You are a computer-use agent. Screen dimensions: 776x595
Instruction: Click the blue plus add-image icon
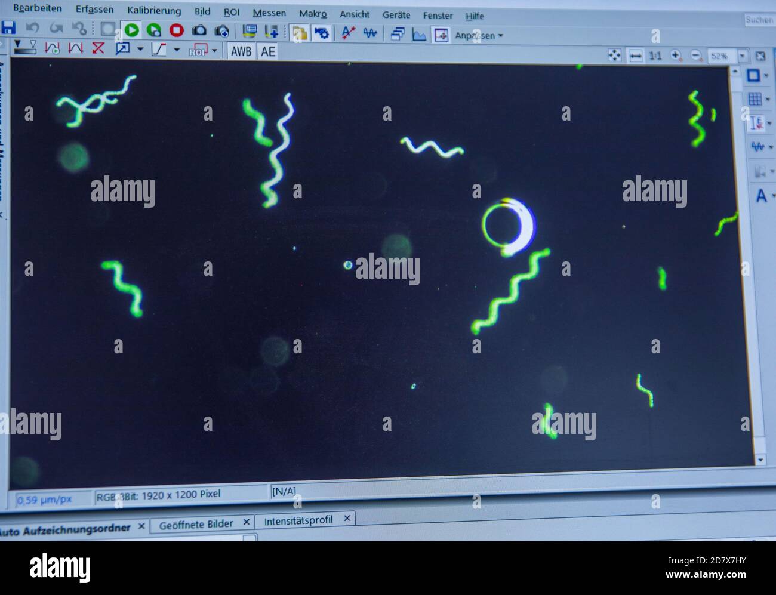click(x=271, y=31)
